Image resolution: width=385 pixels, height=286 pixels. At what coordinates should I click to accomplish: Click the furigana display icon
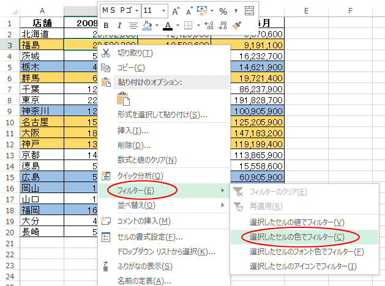(x=105, y=266)
